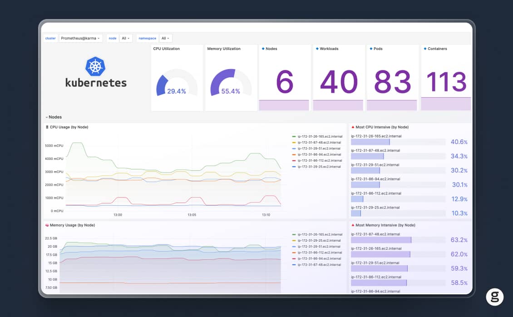Image resolution: width=513 pixels, height=317 pixels.
Task: Click the 22.5 GB axis label
Action: tap(51, 238)
